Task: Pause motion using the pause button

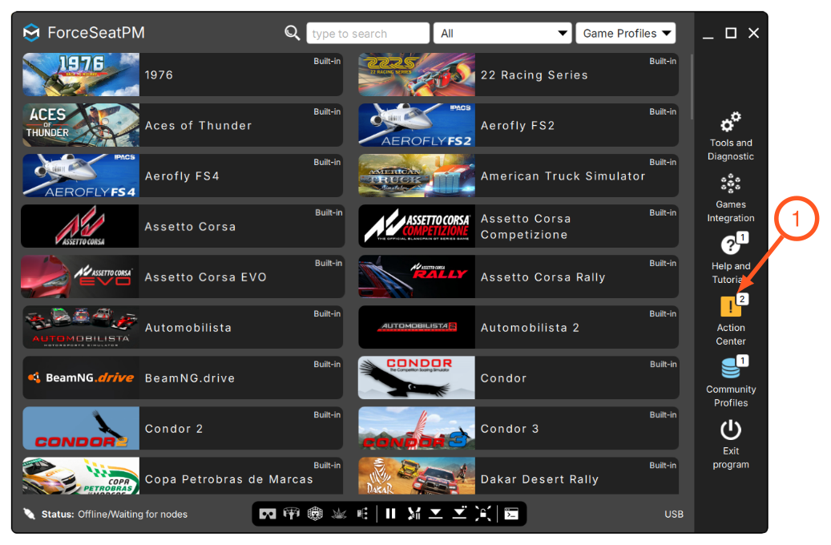Action: 390,514
